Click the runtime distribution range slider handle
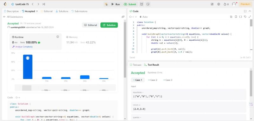 [x=27, y=88]
